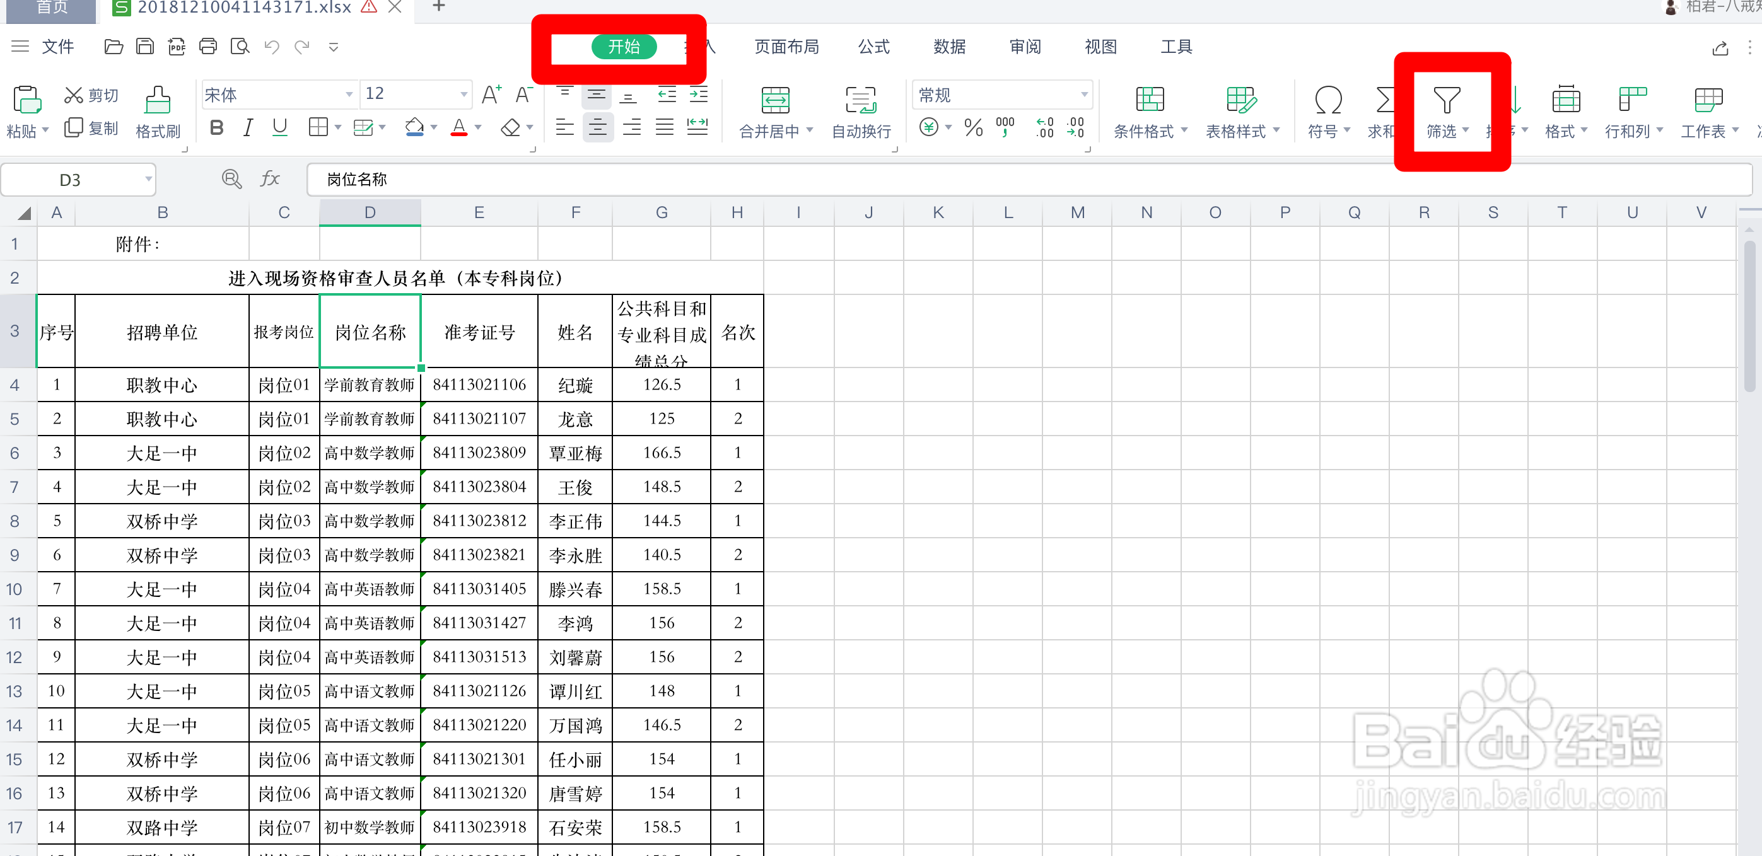
Task: Open font name dropdown 宋体
Action: pos(349,95)
